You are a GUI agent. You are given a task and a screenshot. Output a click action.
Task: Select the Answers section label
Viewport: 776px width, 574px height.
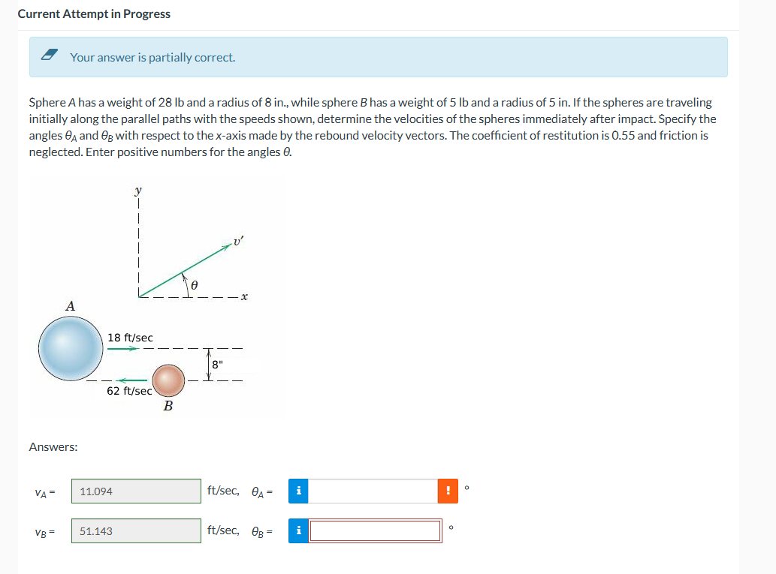[x=52, y=446]
